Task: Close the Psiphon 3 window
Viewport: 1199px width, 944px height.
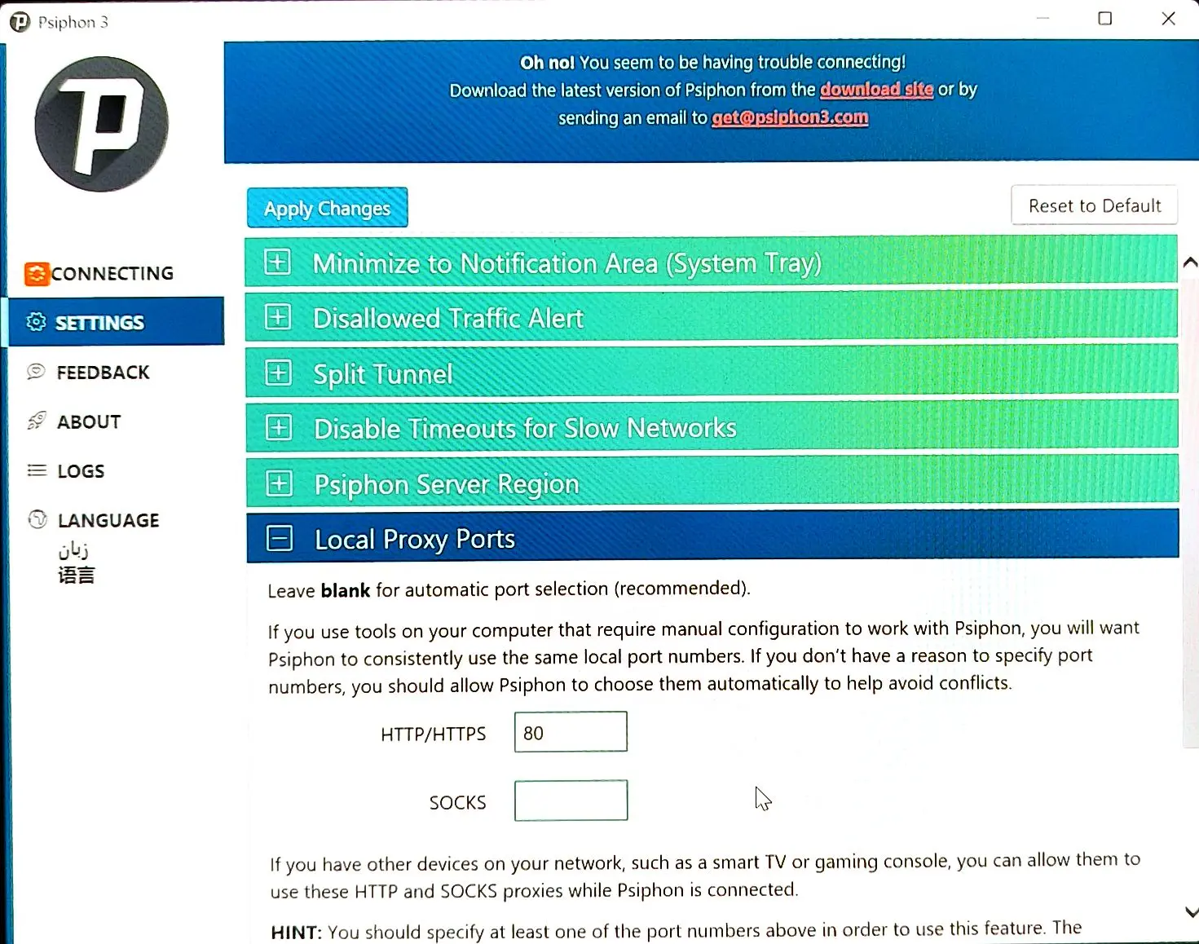Action: (x=1168, y=18)
